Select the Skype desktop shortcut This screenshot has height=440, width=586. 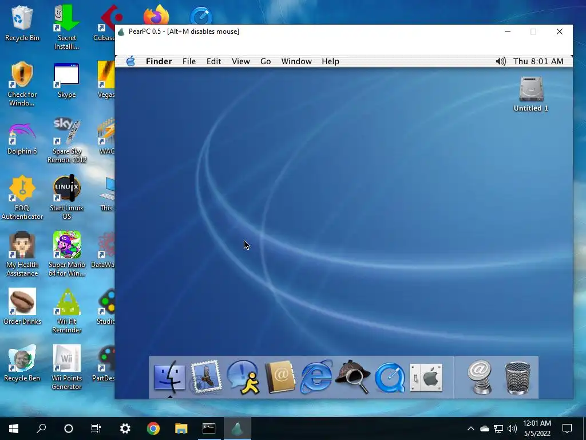pyautogui.click(x=66, y=80)
